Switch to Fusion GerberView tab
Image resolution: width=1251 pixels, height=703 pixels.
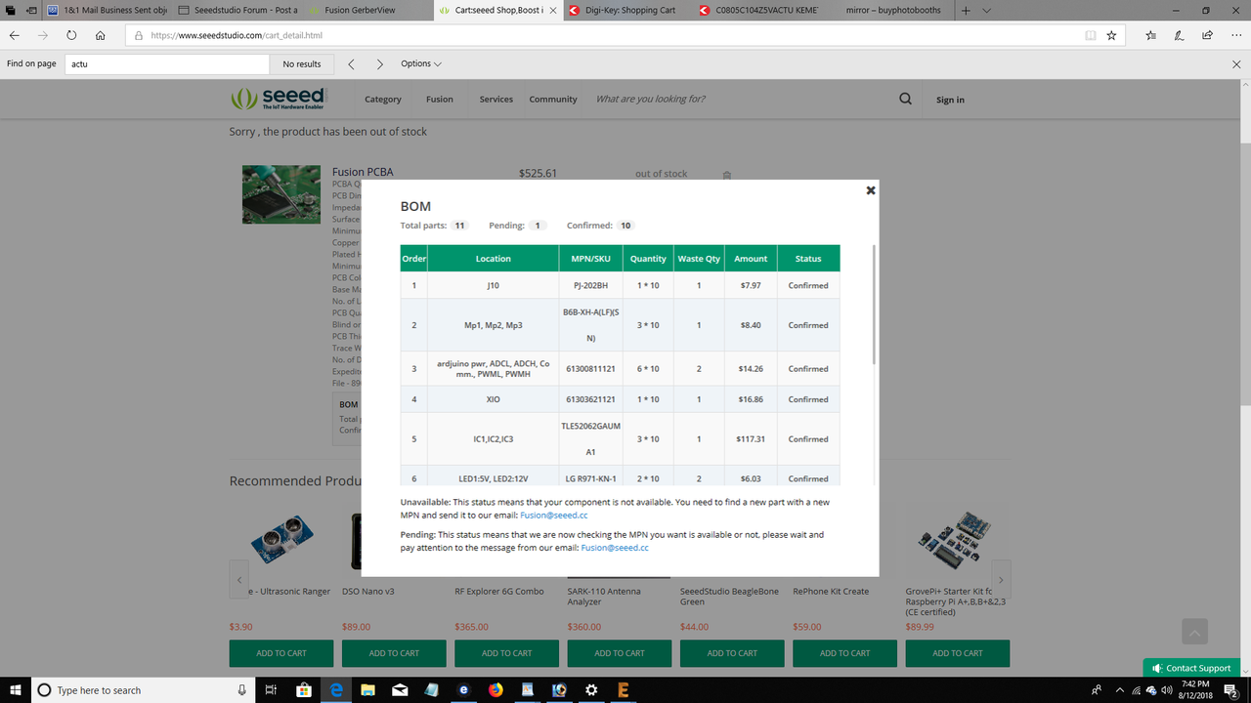367,10
